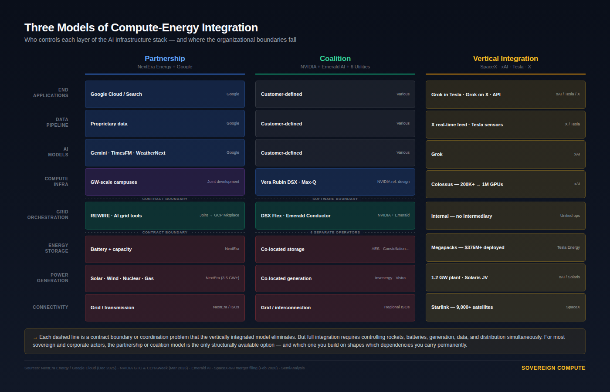Viewport: 610px width, 392px height.
Task: Click the Starlink 9,000+ satellites card
Action: coord(505,307)
